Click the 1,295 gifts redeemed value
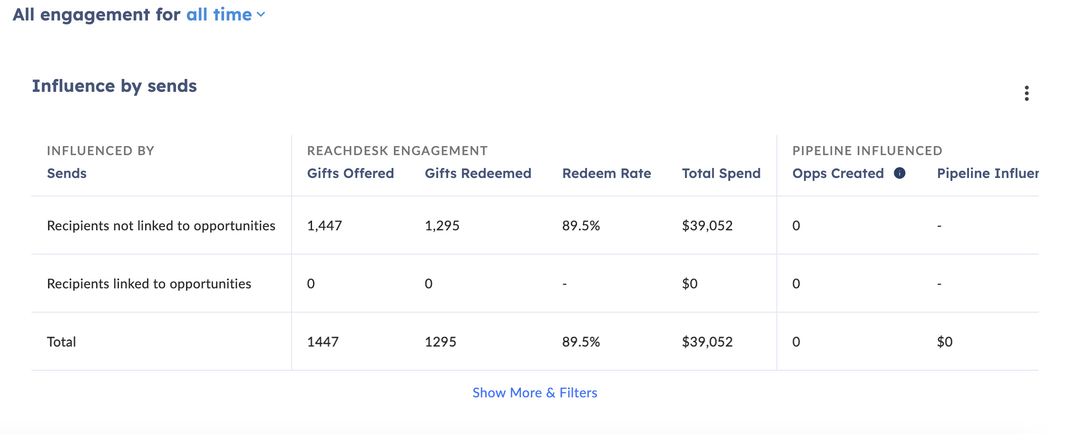Screen dimensions: 1077x434 click(442, 226)
